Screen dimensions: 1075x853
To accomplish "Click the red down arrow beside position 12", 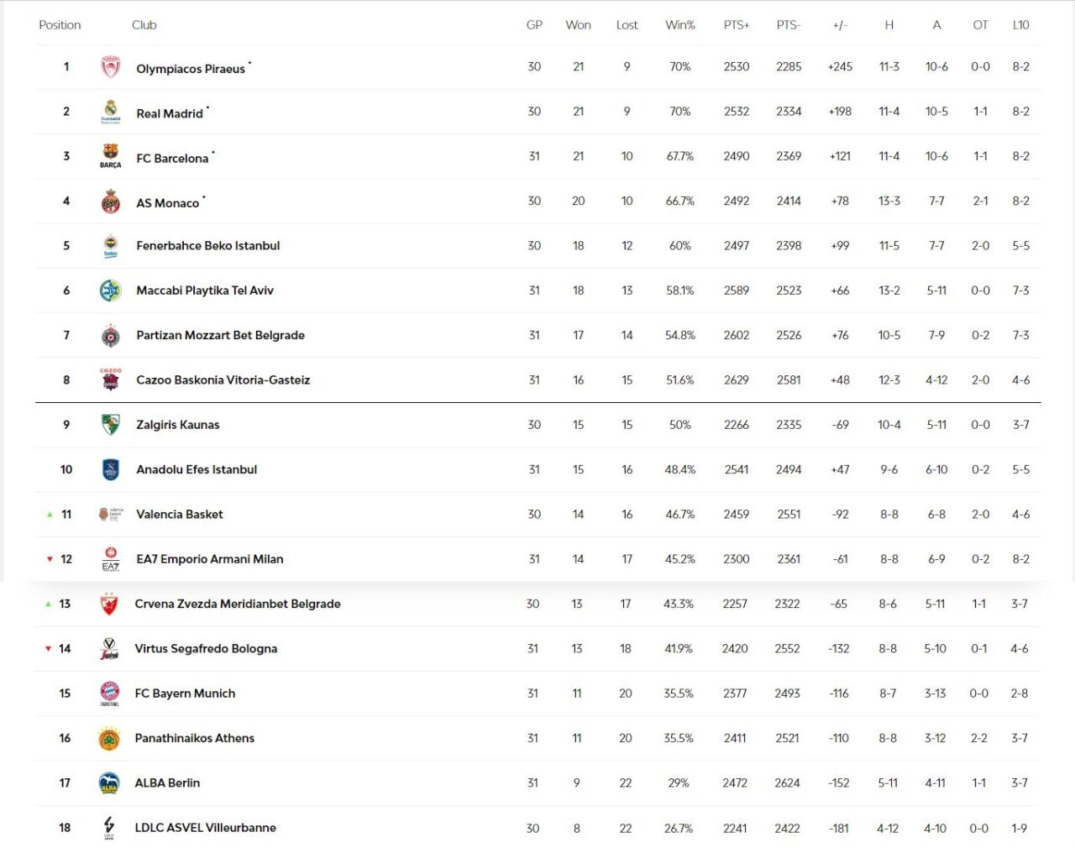I will pyautogui.click(x=50, y=559).
